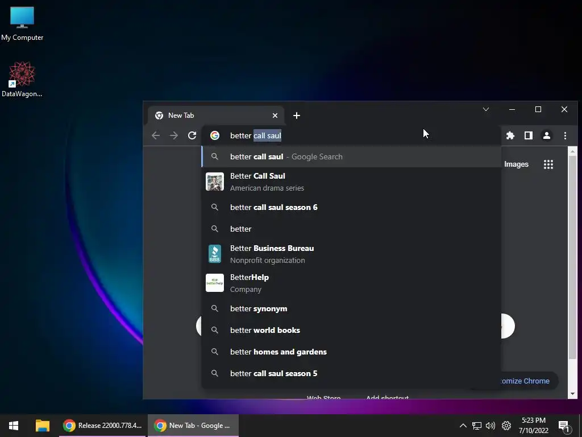
Task: Click the BBB logo thumbnail
Action: pos(215,254)
